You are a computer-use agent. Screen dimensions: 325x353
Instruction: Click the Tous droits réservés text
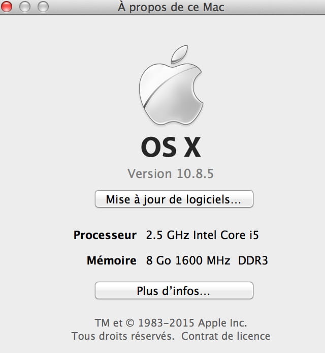coord(123,336)
